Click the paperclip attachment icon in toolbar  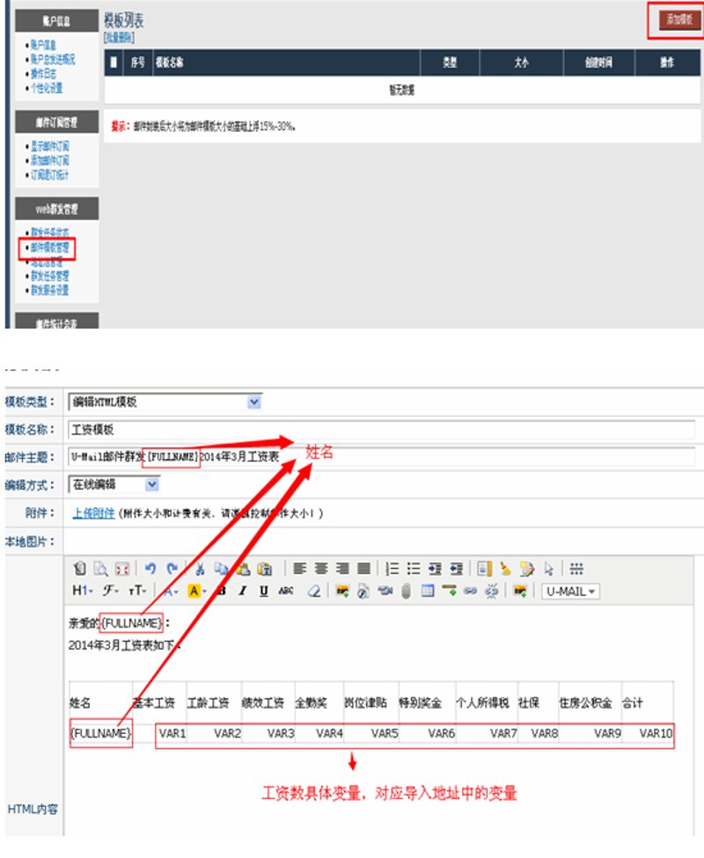coord(406,591)
